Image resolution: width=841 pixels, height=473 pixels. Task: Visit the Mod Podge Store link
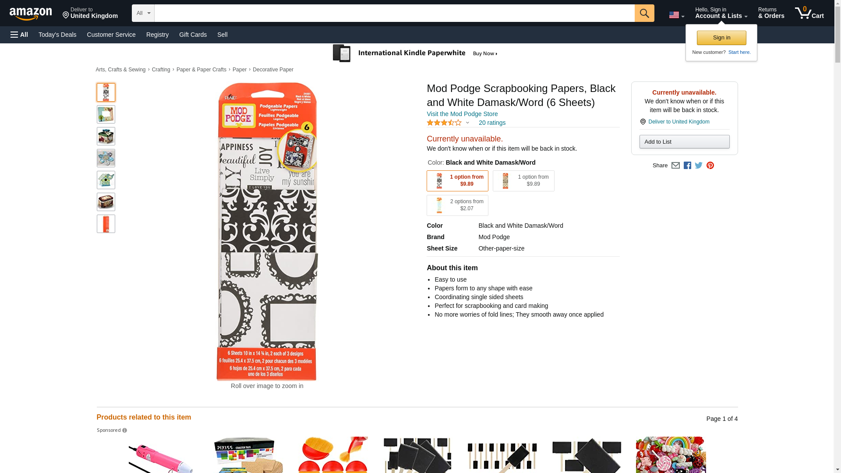[x=462, y=114]
